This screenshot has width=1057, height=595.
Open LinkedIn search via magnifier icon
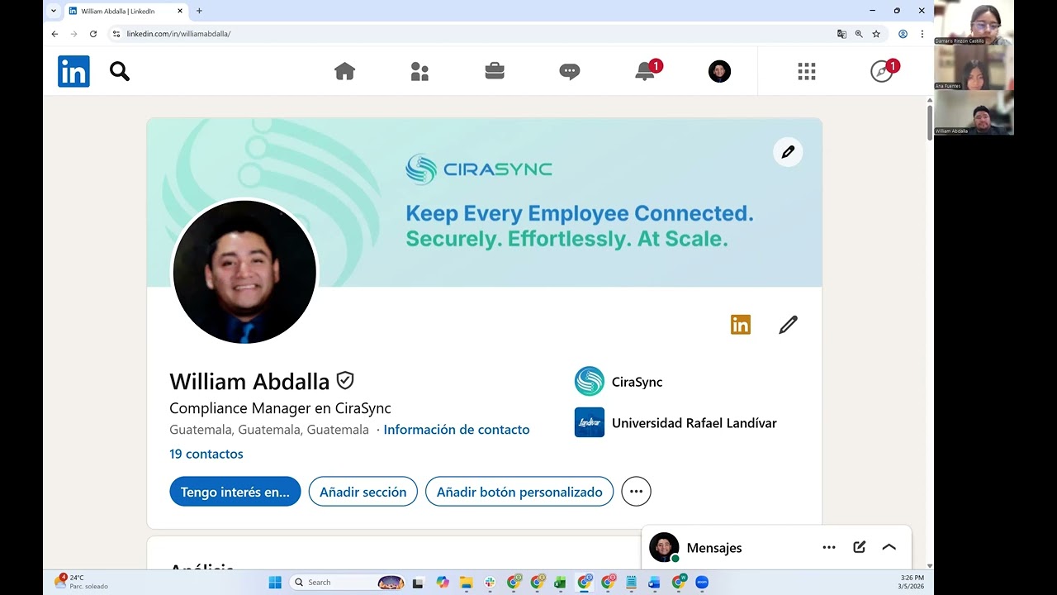pos(120,72)
